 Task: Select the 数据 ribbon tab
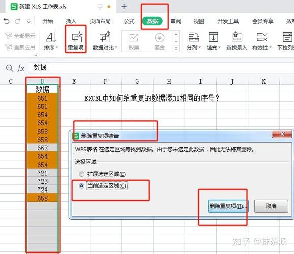tap(152, 21)
